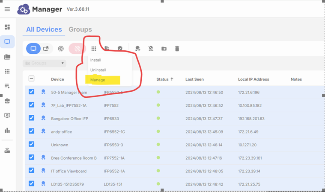Select the display with user toolbar icon
Image resolution: width=325 pixels, height=192 pixels.
(x=46, y=49)
